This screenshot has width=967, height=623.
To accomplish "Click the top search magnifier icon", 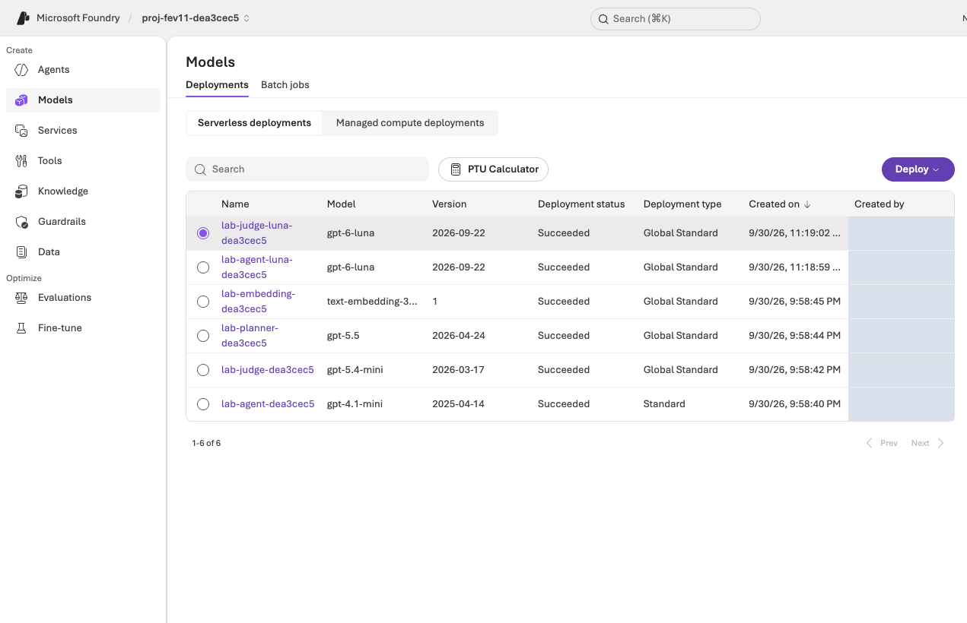I will [603, 19].
